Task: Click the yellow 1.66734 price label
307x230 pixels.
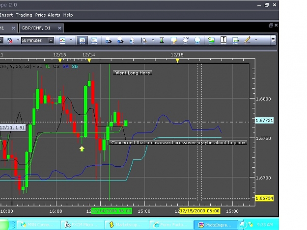Action: click(264, 198)
